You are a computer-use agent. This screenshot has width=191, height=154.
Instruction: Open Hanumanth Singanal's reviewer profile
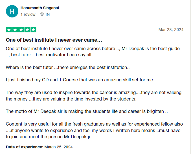(x=39, y=8)
